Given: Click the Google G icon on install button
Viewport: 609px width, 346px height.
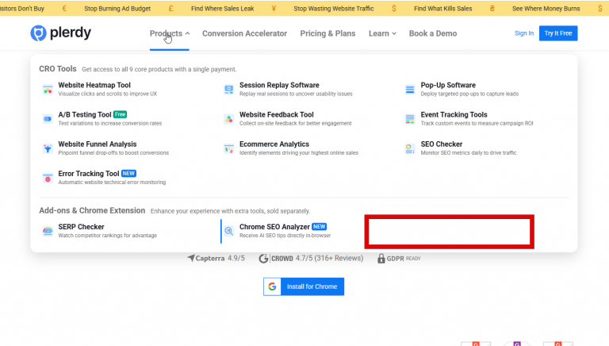Looking at the screenshot, I should pos(272,286).
